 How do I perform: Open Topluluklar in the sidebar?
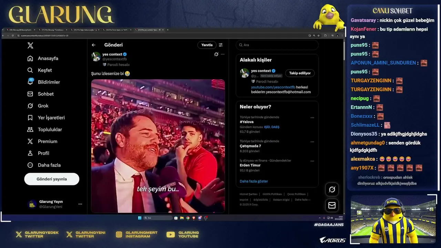[45, 130]
